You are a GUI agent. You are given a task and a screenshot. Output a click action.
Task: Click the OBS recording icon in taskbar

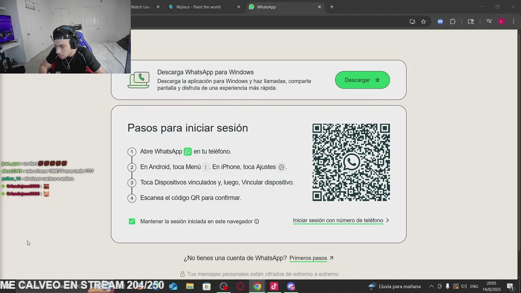click(x=223, y=286)
